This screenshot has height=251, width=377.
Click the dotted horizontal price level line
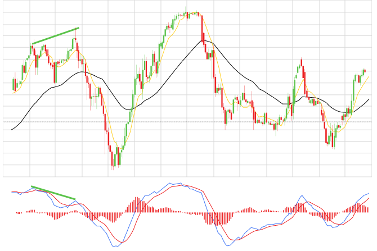186,122
